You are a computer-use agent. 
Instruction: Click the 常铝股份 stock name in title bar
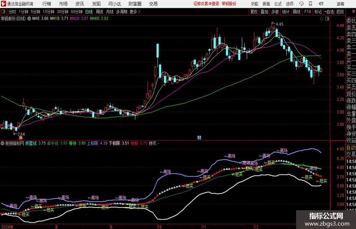tap(229, 4)
